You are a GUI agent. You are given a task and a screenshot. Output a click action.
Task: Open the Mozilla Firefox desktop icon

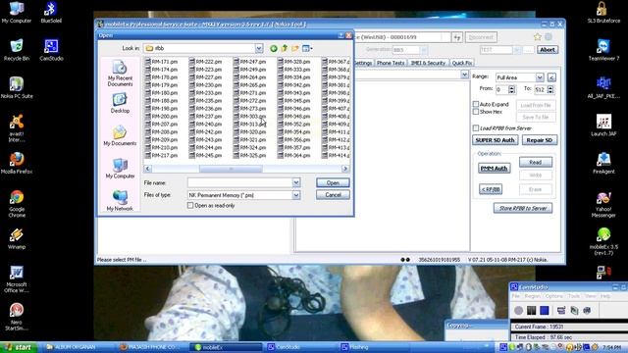(17, 163)
